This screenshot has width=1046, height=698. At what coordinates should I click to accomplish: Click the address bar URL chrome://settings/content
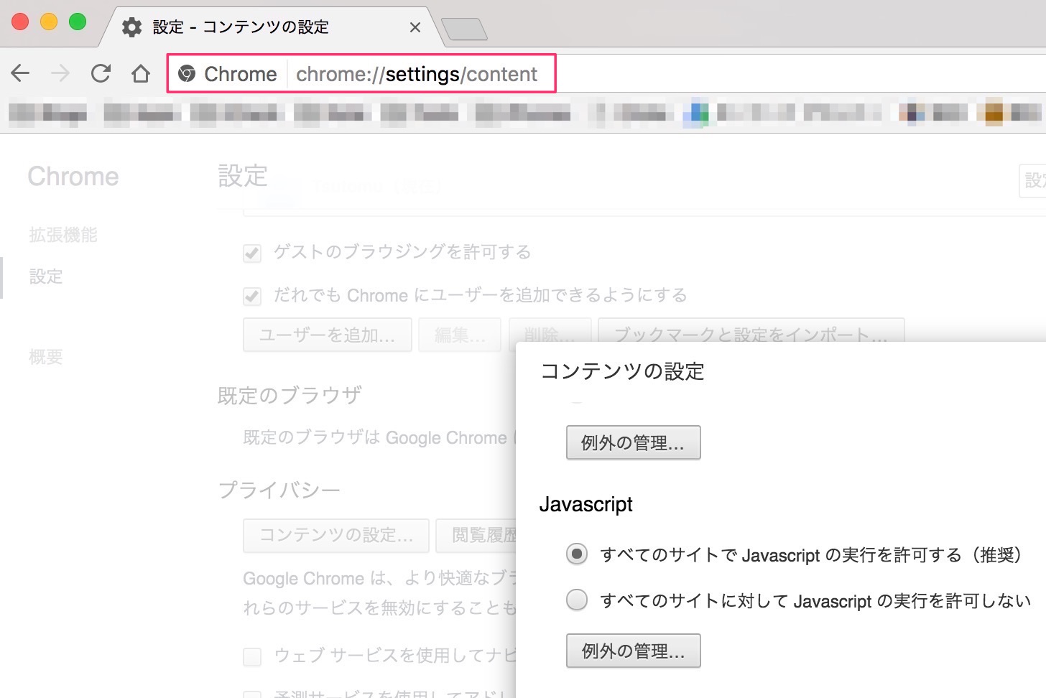417,74
